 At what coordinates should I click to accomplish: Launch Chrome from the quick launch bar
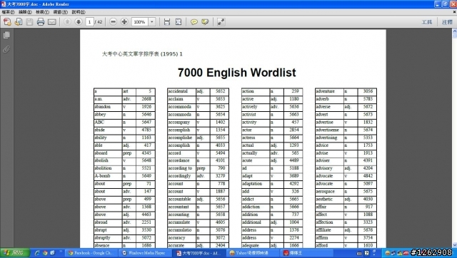click(x=45, y=253)
